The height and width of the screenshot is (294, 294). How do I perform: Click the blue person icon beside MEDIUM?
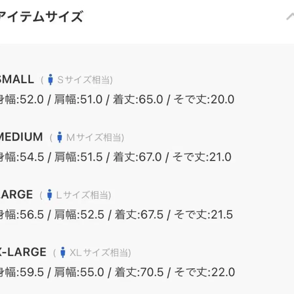[60, 137]
